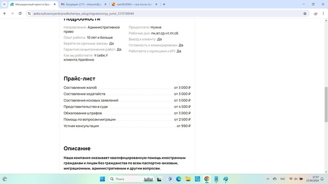Go back to previous page
The image size is (328, 184).
(5, 14)
